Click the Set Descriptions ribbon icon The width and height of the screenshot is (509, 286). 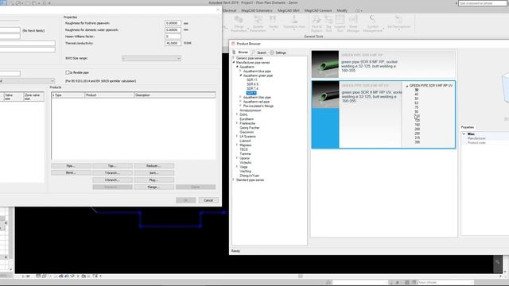398,19
